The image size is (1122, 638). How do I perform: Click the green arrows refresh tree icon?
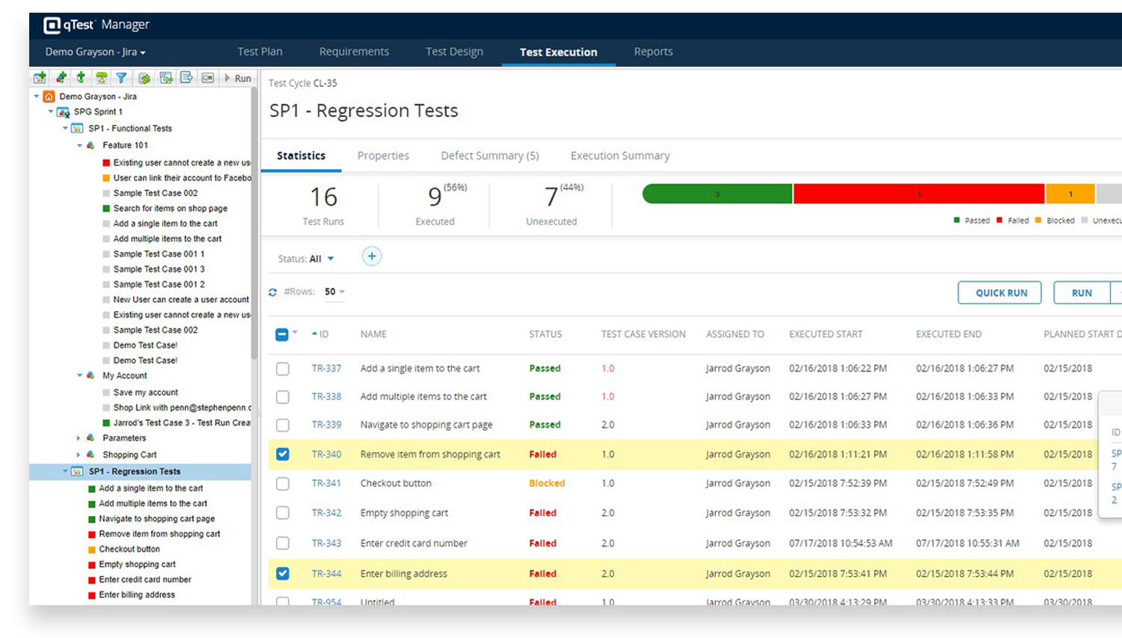(144, 78)
